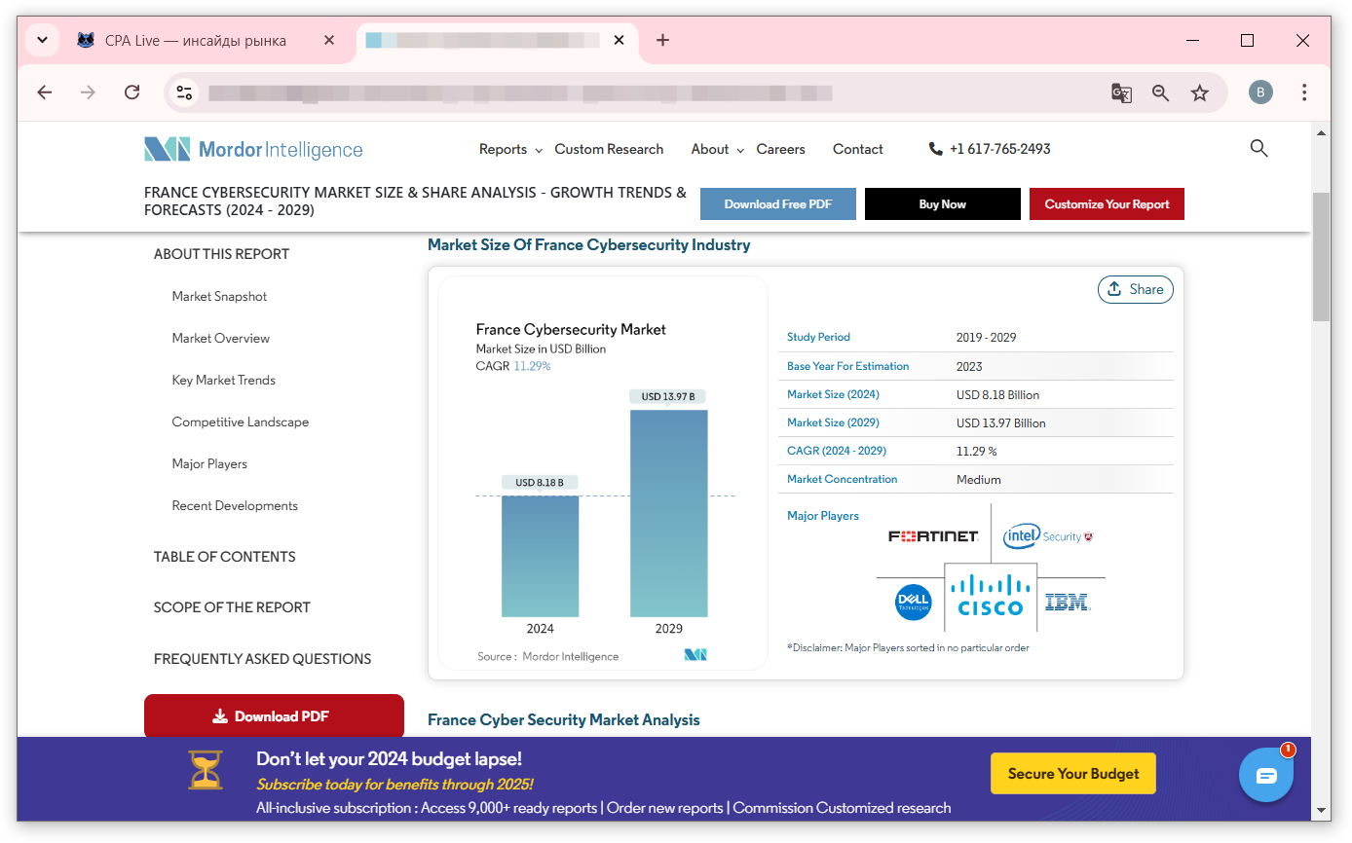Click the red Download PDF button
1352x843 pixels.
pos(274,716)
